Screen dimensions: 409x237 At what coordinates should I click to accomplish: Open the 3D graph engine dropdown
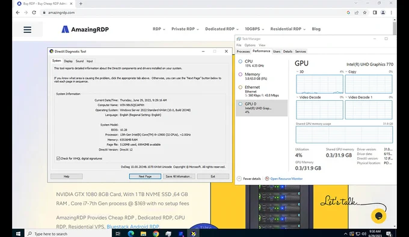297,71
